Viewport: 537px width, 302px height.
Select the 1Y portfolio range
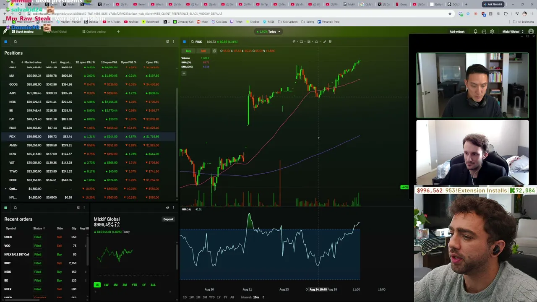point(143,285)
